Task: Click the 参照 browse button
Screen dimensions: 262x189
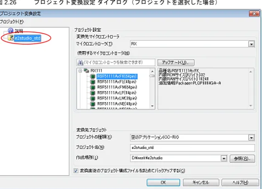Action: coord(242,159)
